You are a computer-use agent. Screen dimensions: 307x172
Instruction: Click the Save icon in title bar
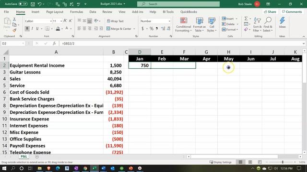pos(33,4)
